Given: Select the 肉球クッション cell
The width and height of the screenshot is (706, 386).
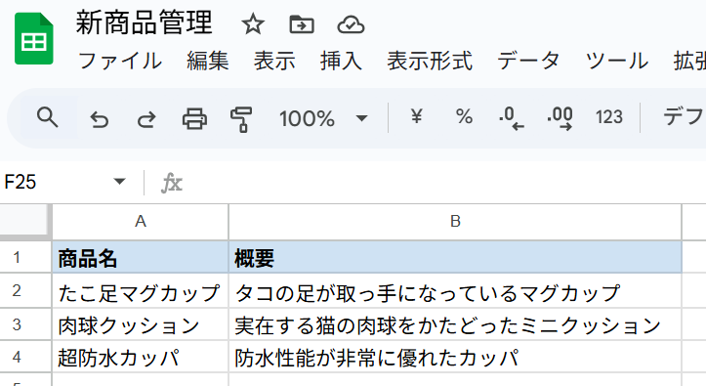Looking at the screenshot, I should tap(141, 324).
